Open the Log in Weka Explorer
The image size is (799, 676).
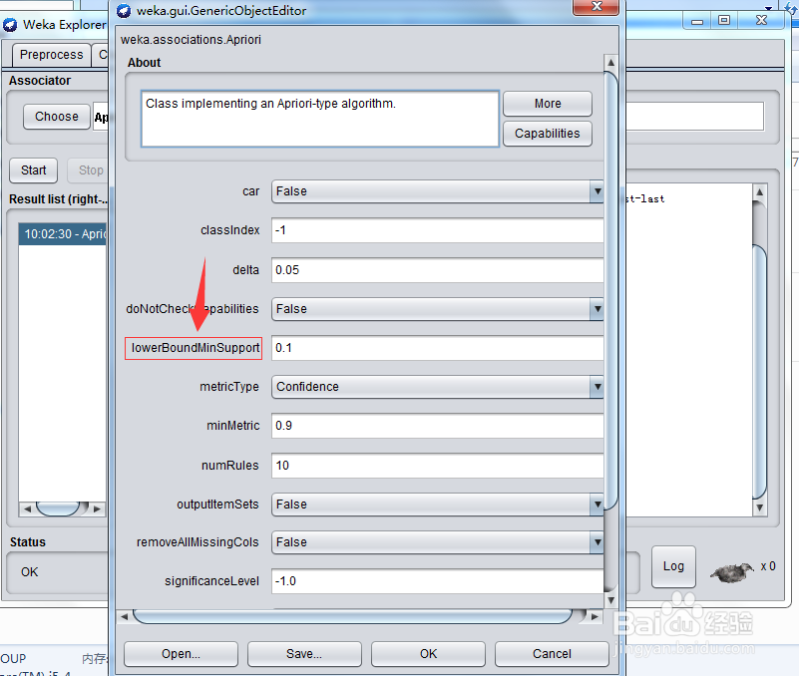[673, 566]
